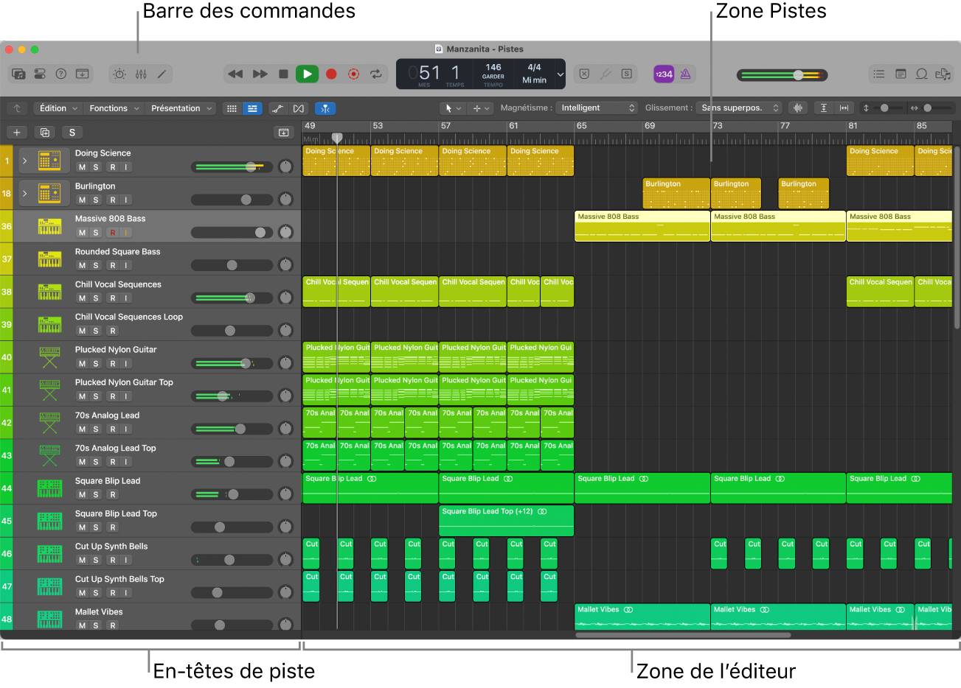Mute the Massive 808 Bass track

tap(82, 231)
